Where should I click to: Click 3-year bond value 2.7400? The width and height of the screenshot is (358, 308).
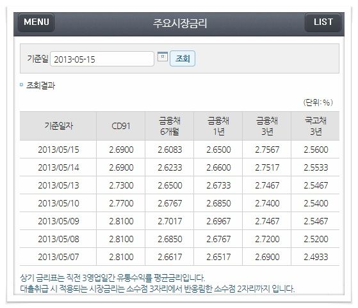(267, 203)
